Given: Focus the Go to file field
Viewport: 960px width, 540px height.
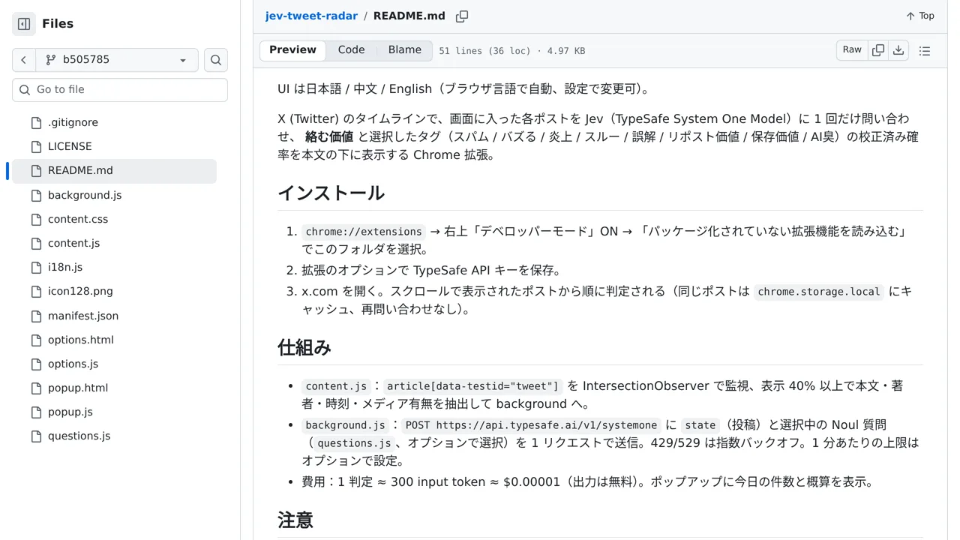Looking at the screenshot, I should click(x=120, y=90).
